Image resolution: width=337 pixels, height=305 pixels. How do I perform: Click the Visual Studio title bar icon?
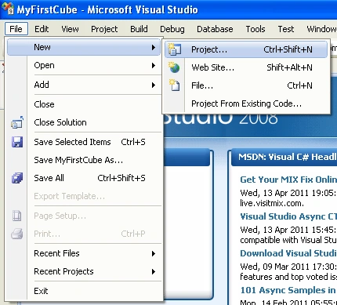pos(8,9)
